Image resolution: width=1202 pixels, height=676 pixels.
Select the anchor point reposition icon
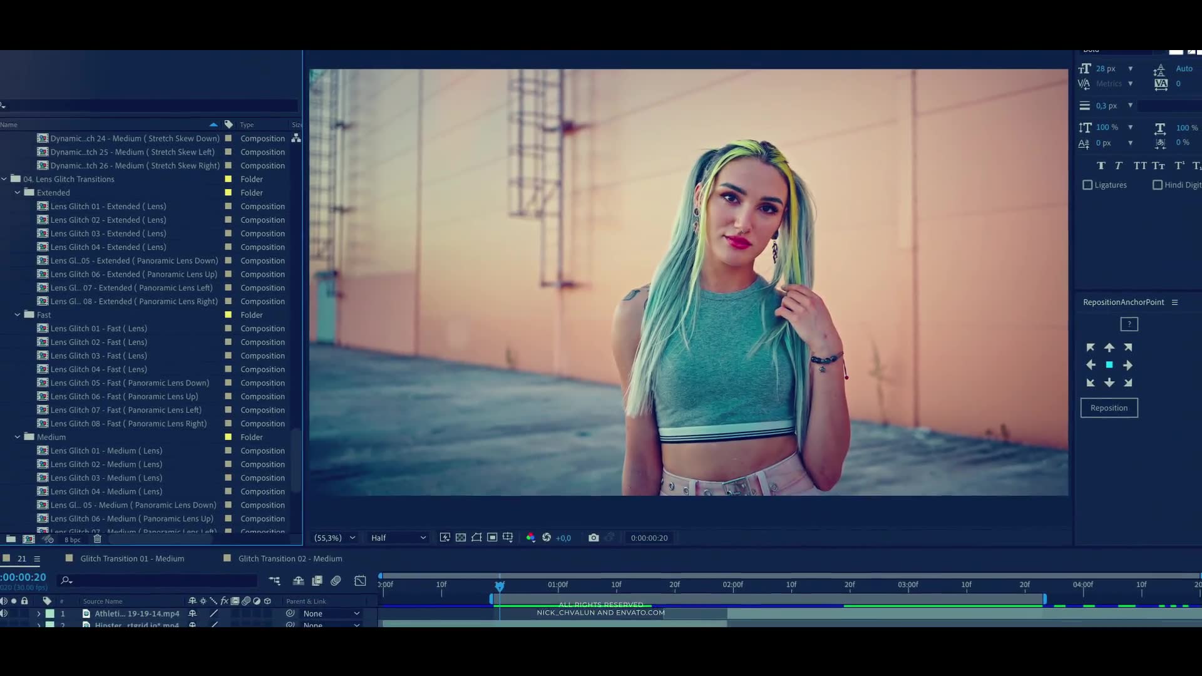point(1109,365)
